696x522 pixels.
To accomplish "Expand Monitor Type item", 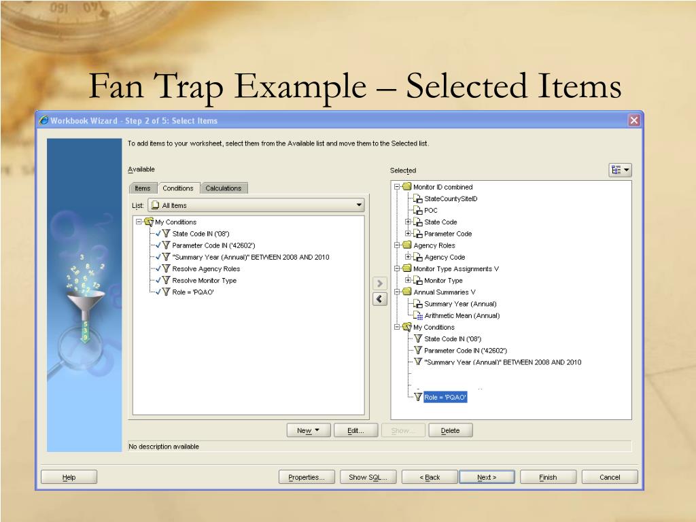I will 408,280.
